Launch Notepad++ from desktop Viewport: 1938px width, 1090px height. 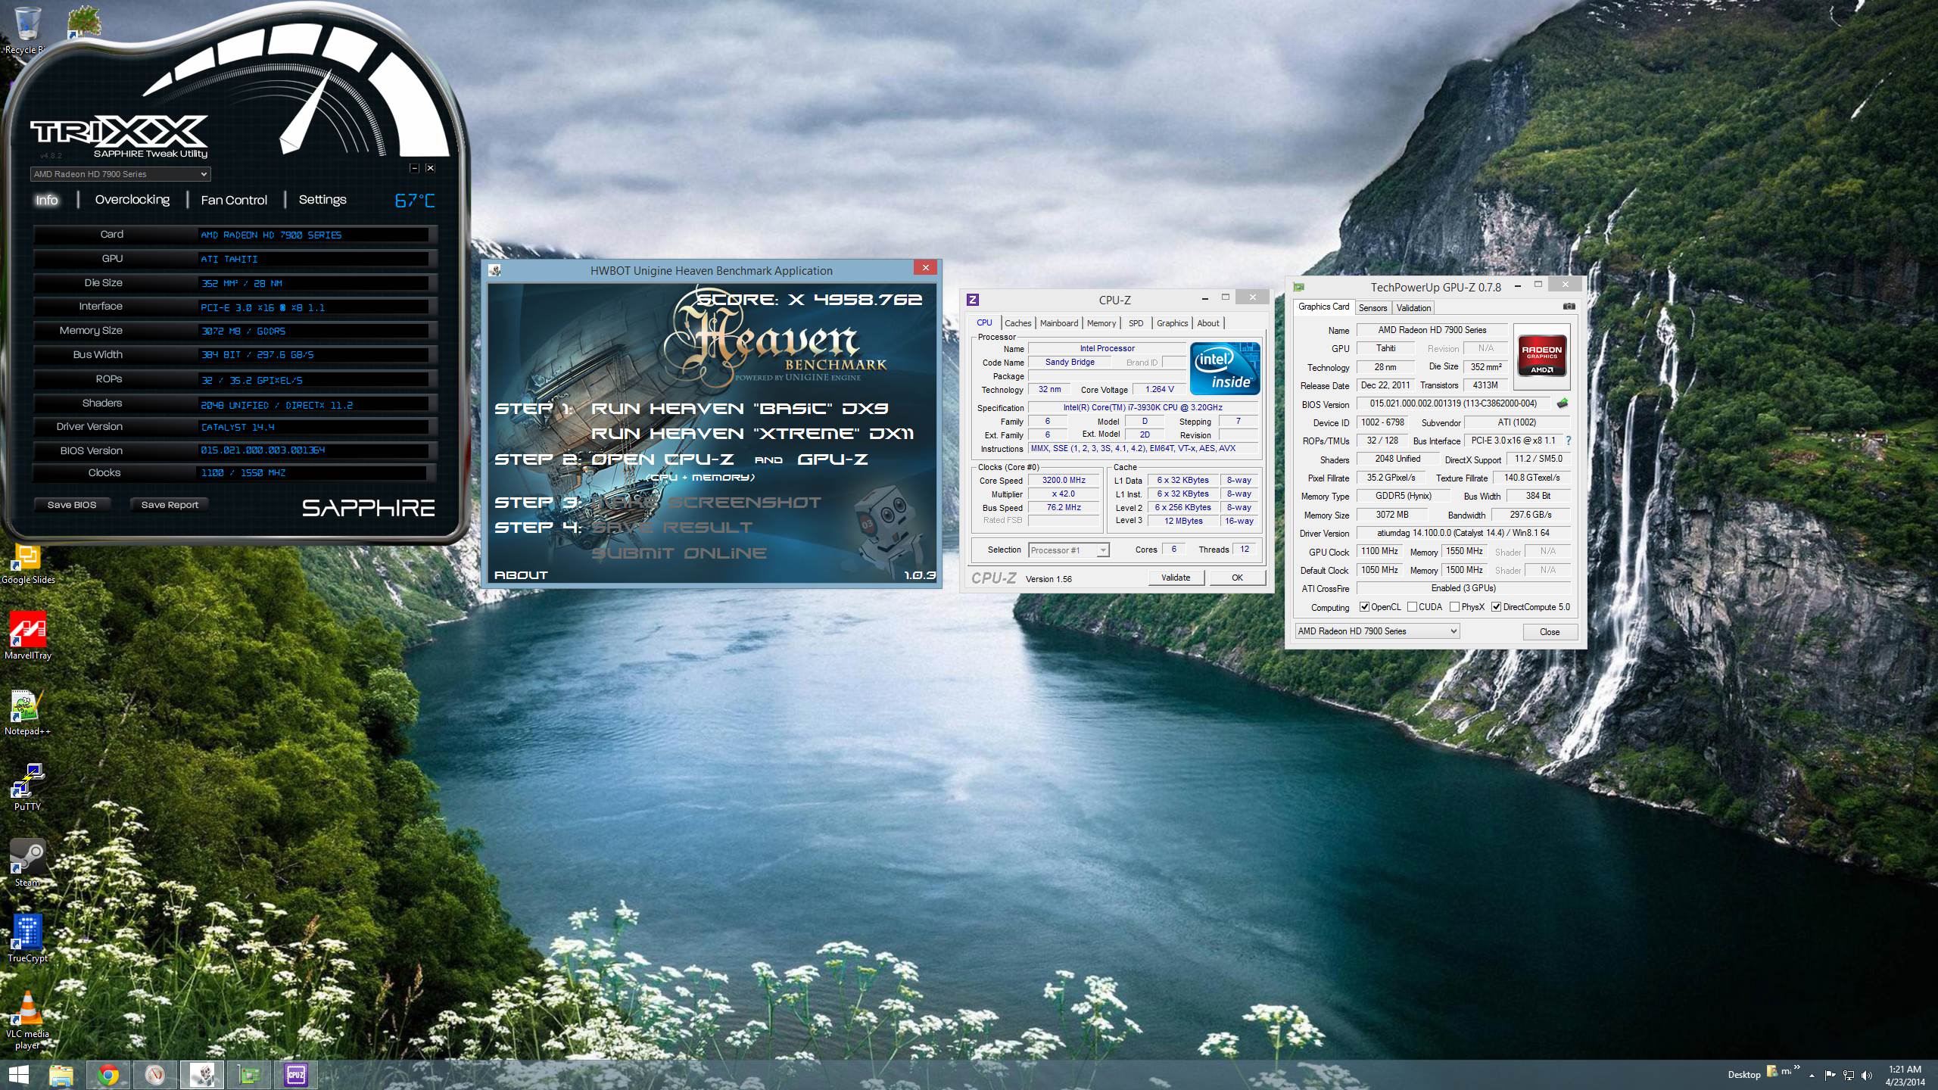pyautogui.click(x=28, y=713)
